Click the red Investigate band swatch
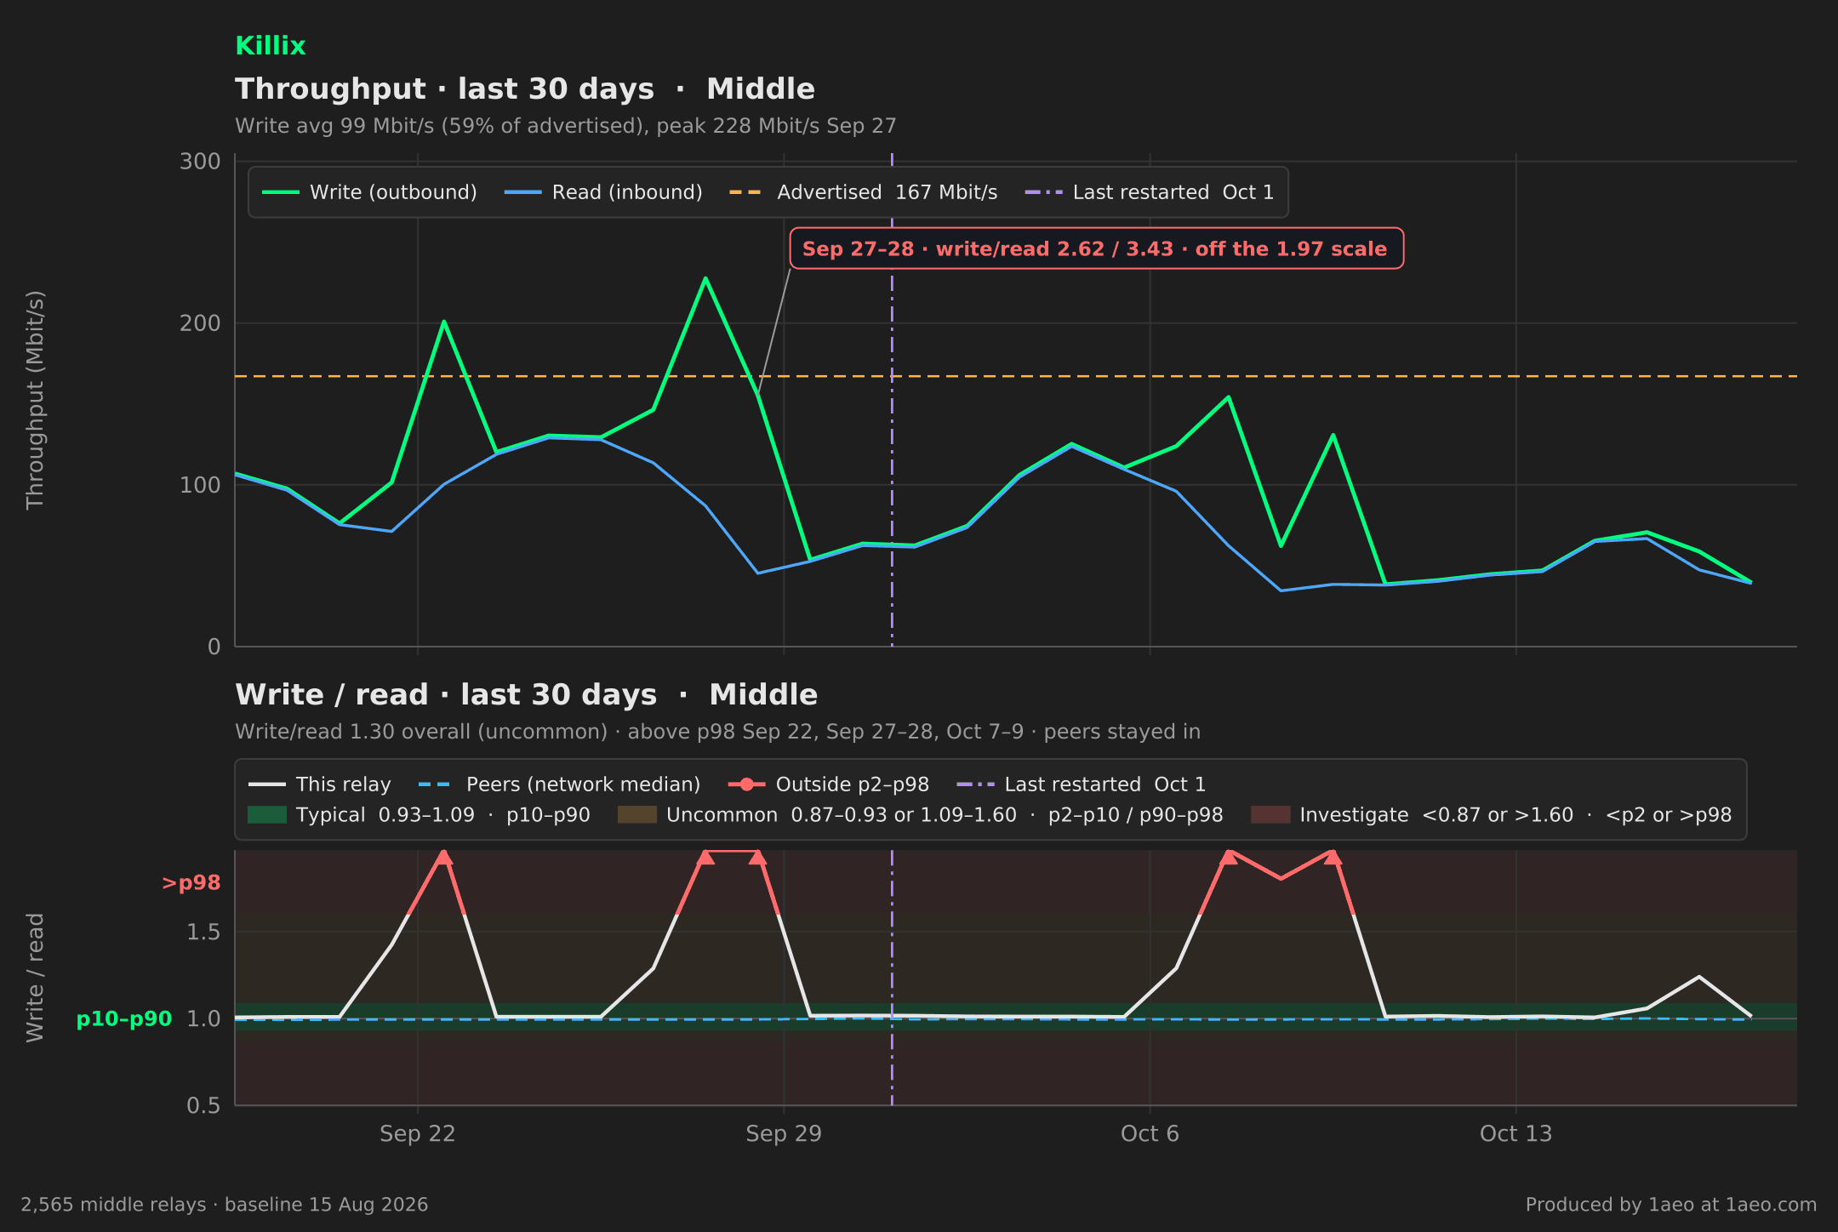The height and width of the screenshot is (1232, 1838). tap(1270, 815)
